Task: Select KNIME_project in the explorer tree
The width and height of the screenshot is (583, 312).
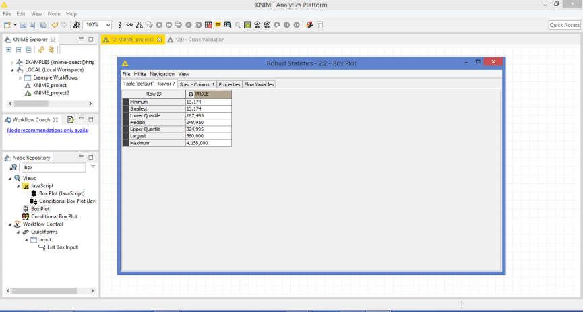Action: click(50, 85)
